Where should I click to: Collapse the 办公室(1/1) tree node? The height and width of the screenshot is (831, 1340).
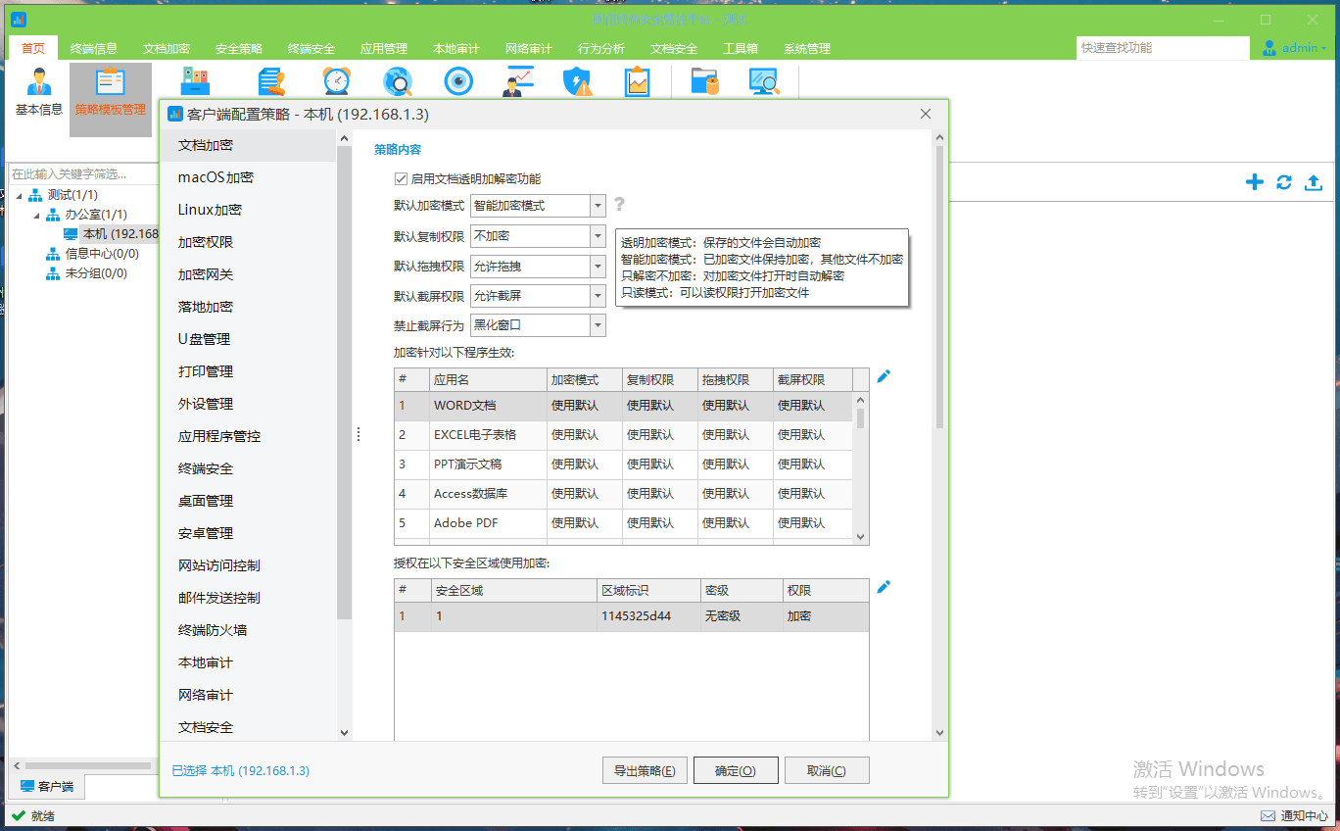click(37, 215)
